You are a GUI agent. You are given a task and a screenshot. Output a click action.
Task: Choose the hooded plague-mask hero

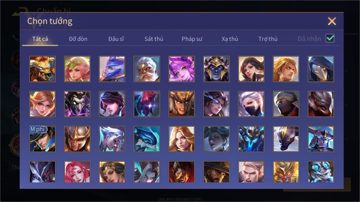(321, 69)
